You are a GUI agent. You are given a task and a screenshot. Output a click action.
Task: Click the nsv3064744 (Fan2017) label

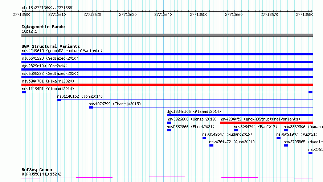[x=255, y=127]
